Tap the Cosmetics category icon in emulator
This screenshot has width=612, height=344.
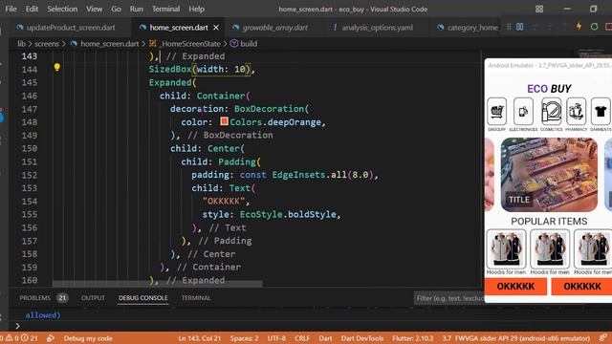[x=551, y=111]
